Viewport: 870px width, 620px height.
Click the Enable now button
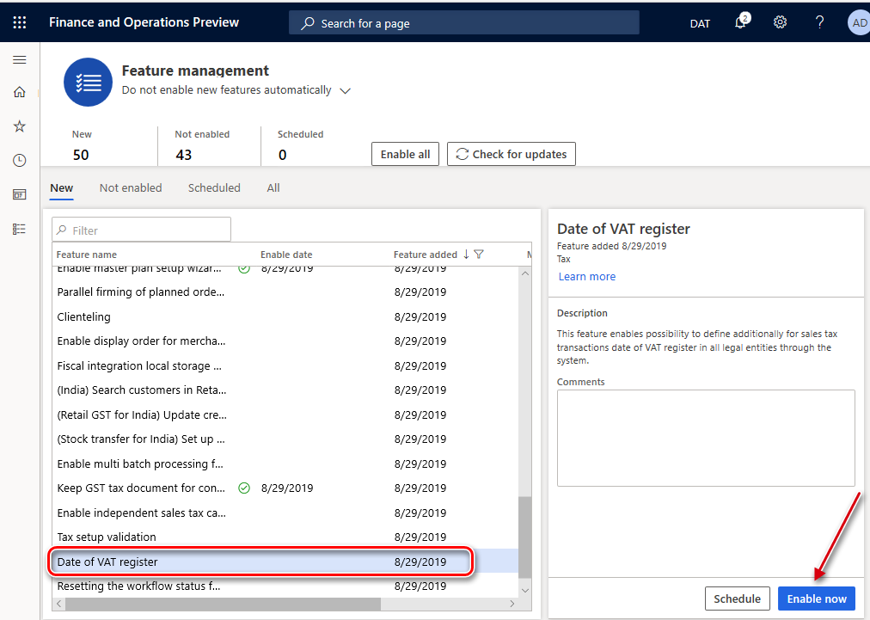[x=817, y=599]
